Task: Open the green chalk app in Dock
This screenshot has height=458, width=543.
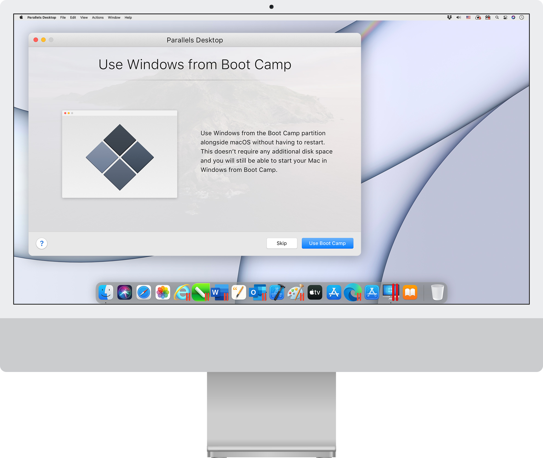Action: pos(201,292)
